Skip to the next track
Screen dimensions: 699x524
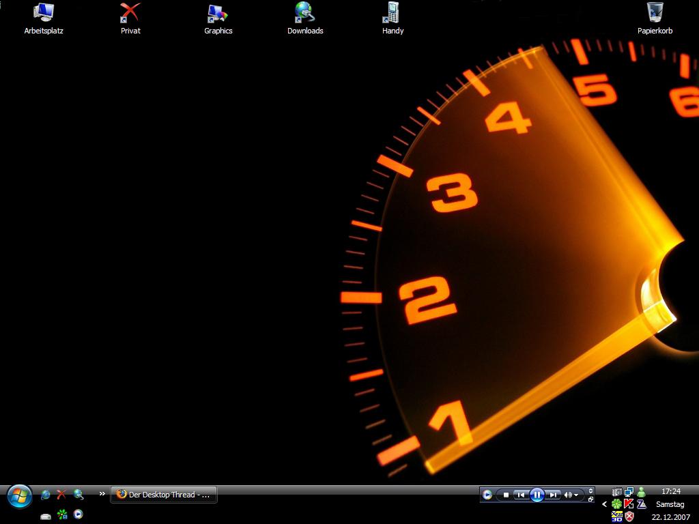pos(554,495)
